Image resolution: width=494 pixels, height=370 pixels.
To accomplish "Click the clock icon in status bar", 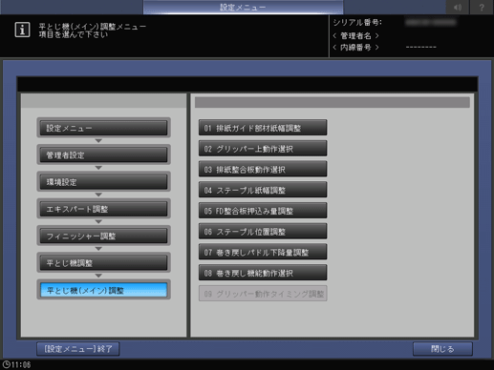I will pos(6,364).
